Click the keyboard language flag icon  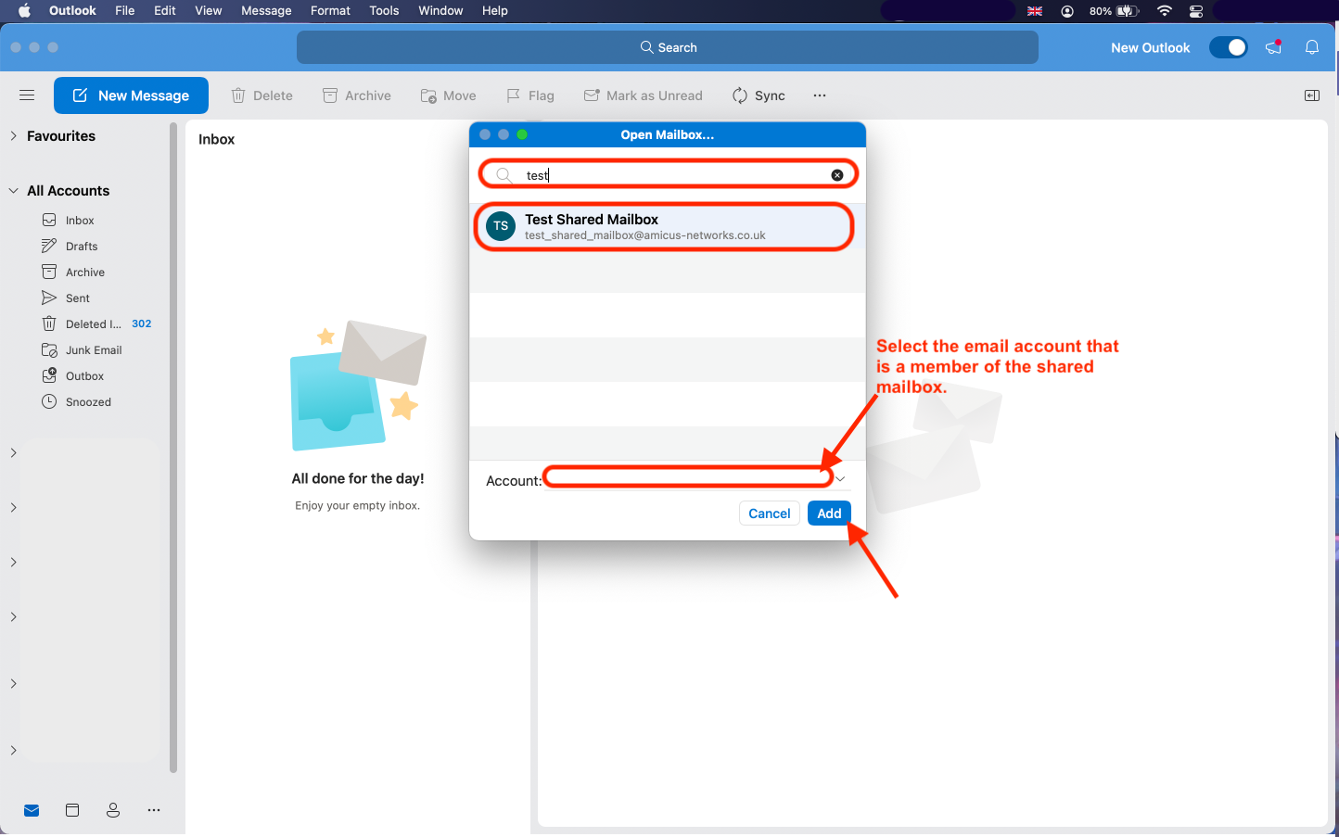tap(1035, 11)
